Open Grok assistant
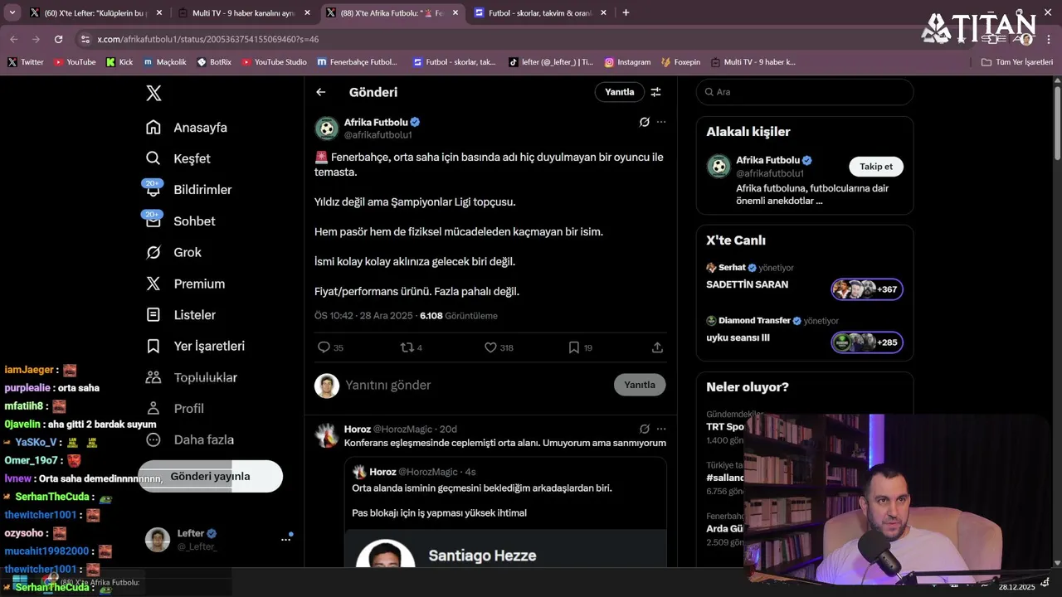 (173, 252)
